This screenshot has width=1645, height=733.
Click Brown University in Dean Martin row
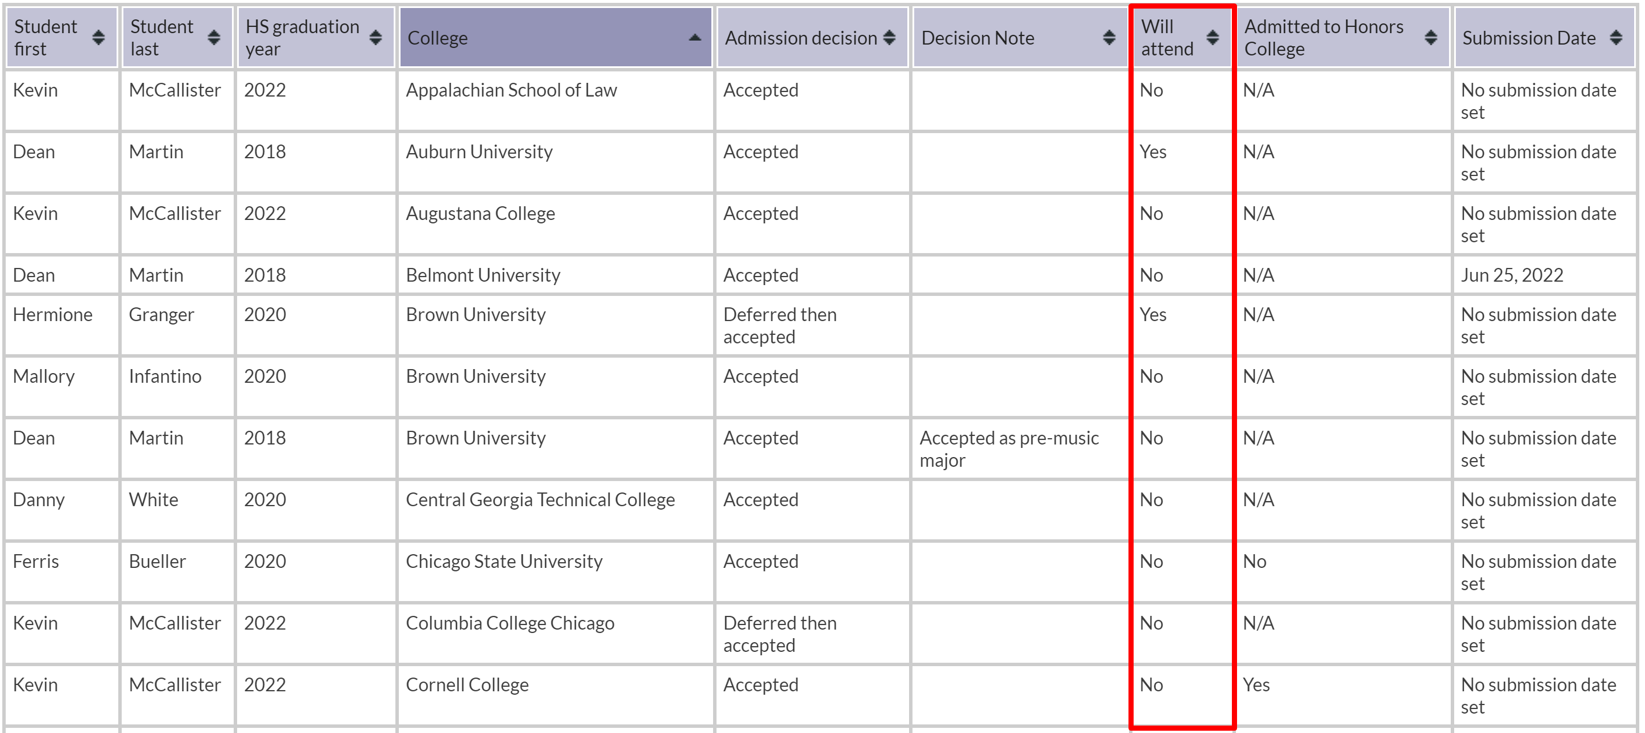476,439
